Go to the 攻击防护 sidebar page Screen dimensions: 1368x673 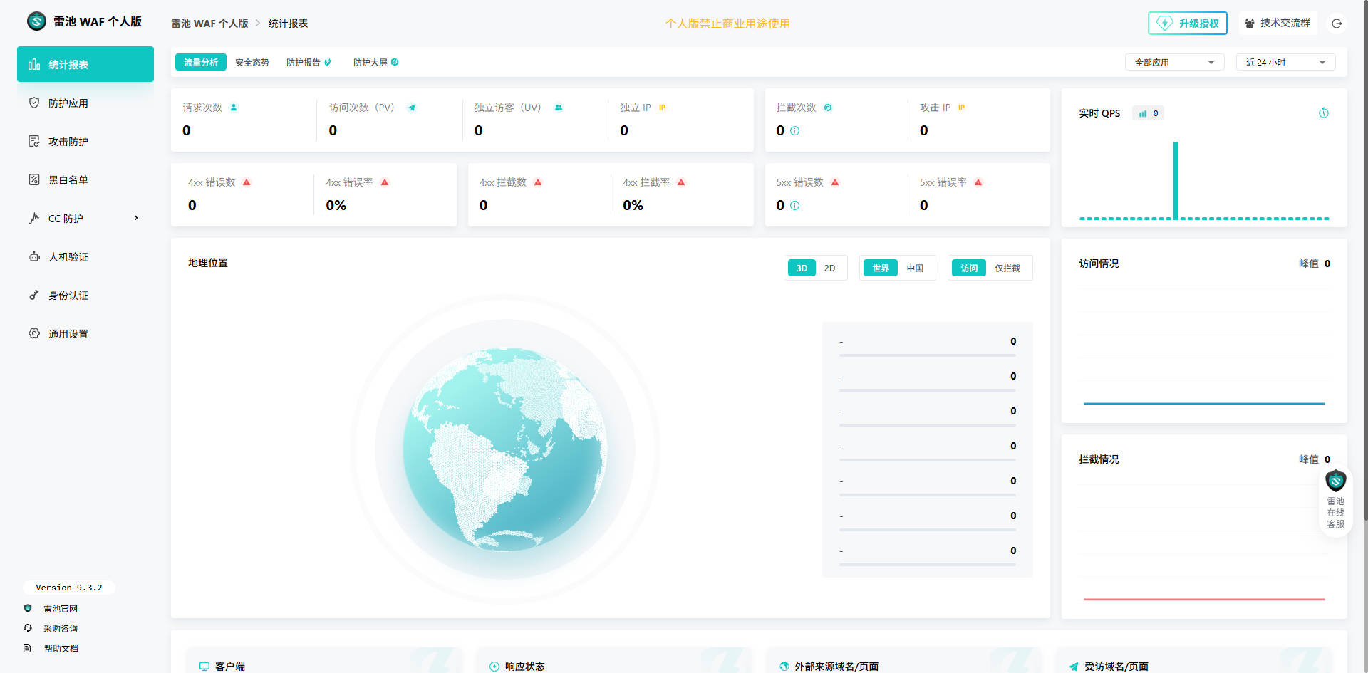[x=85, y=141]
